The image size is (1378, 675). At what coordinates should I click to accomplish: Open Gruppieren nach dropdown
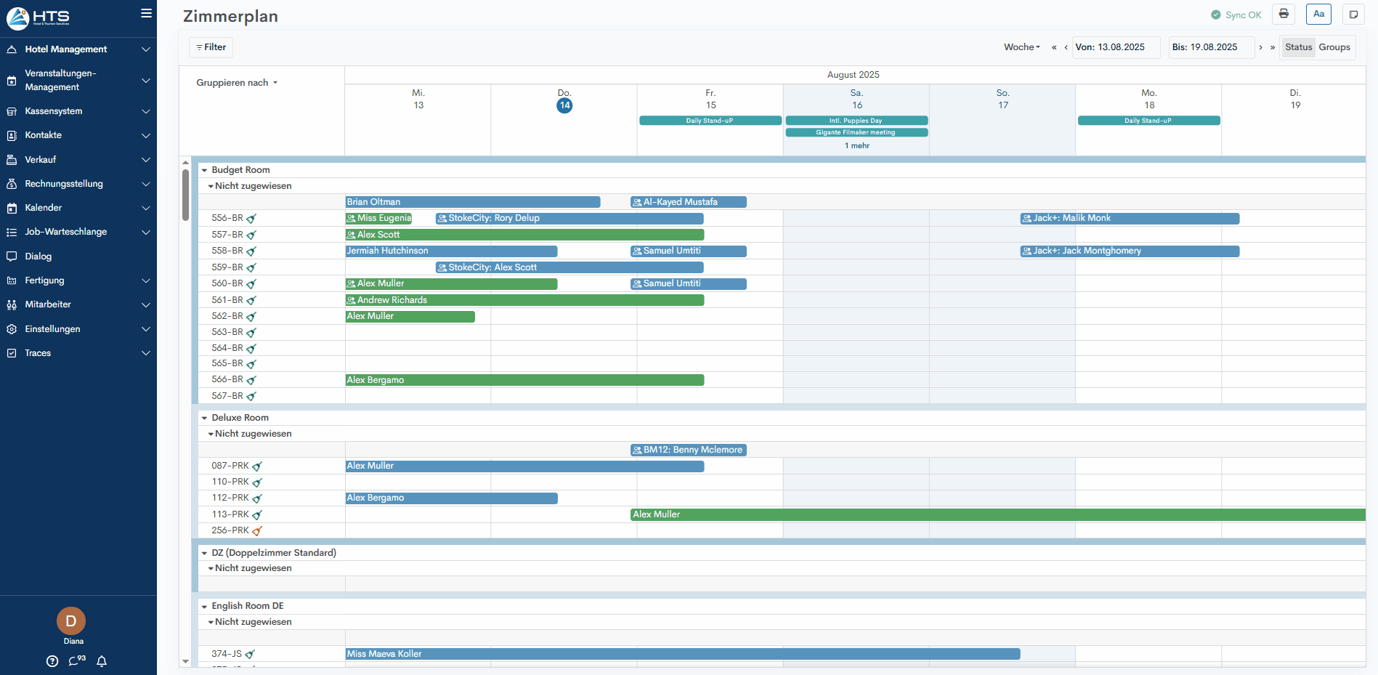(x=237, y=83)
